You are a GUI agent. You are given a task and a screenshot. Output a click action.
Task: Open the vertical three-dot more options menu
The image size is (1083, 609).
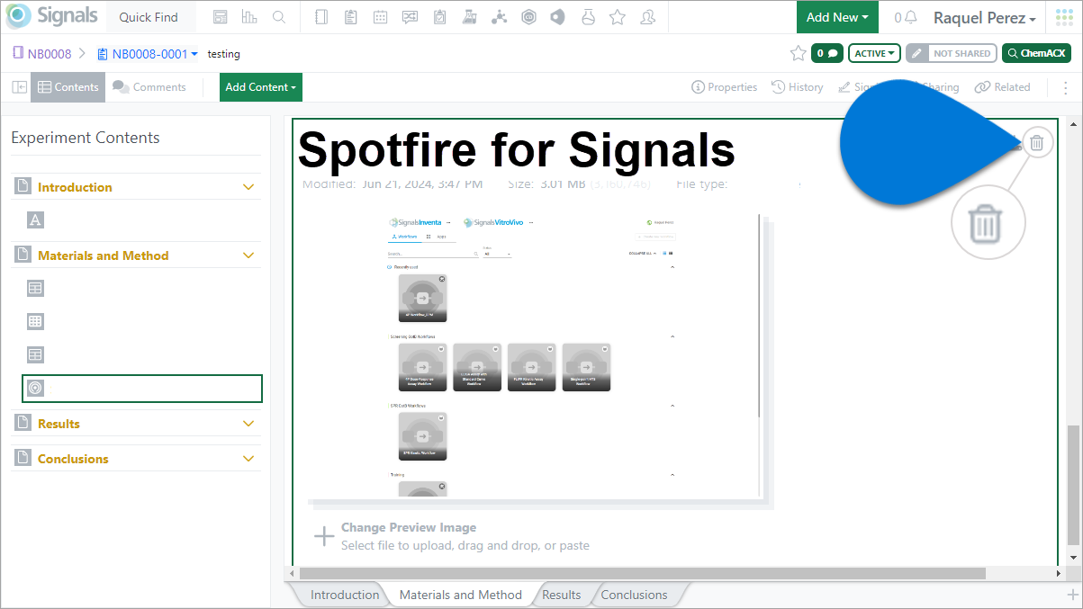(1066, 87)
